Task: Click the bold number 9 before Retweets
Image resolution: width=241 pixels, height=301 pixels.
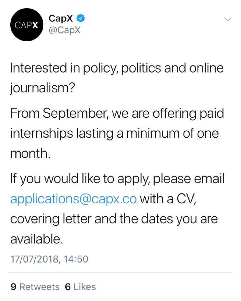Action: point(13,287)
